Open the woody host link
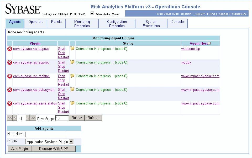Viewport: 252px width, 158px height. [186, 62]
